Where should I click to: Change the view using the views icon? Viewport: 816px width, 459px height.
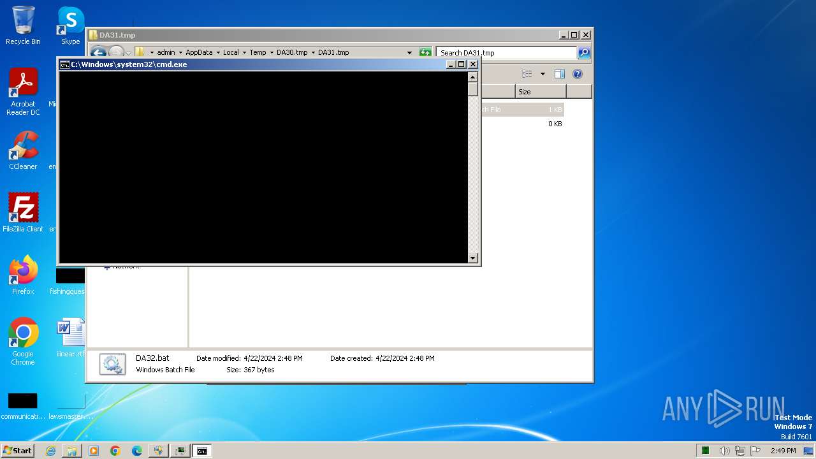pos(527,74)
